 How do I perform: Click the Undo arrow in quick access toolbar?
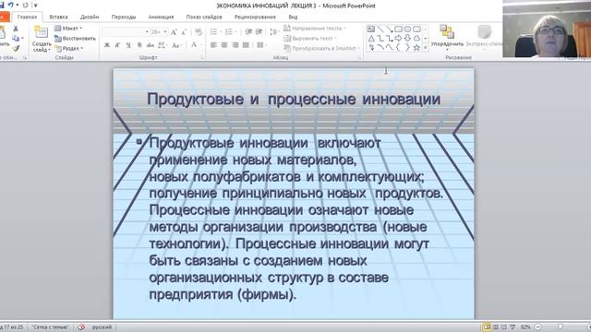point(10,6)
